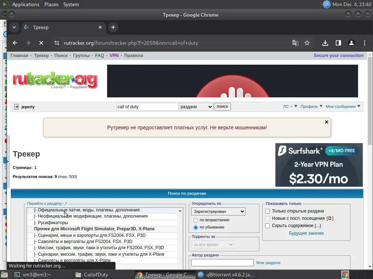Click the поиск search button
This screenshot has width=373, height=279.
pos(222,106)
